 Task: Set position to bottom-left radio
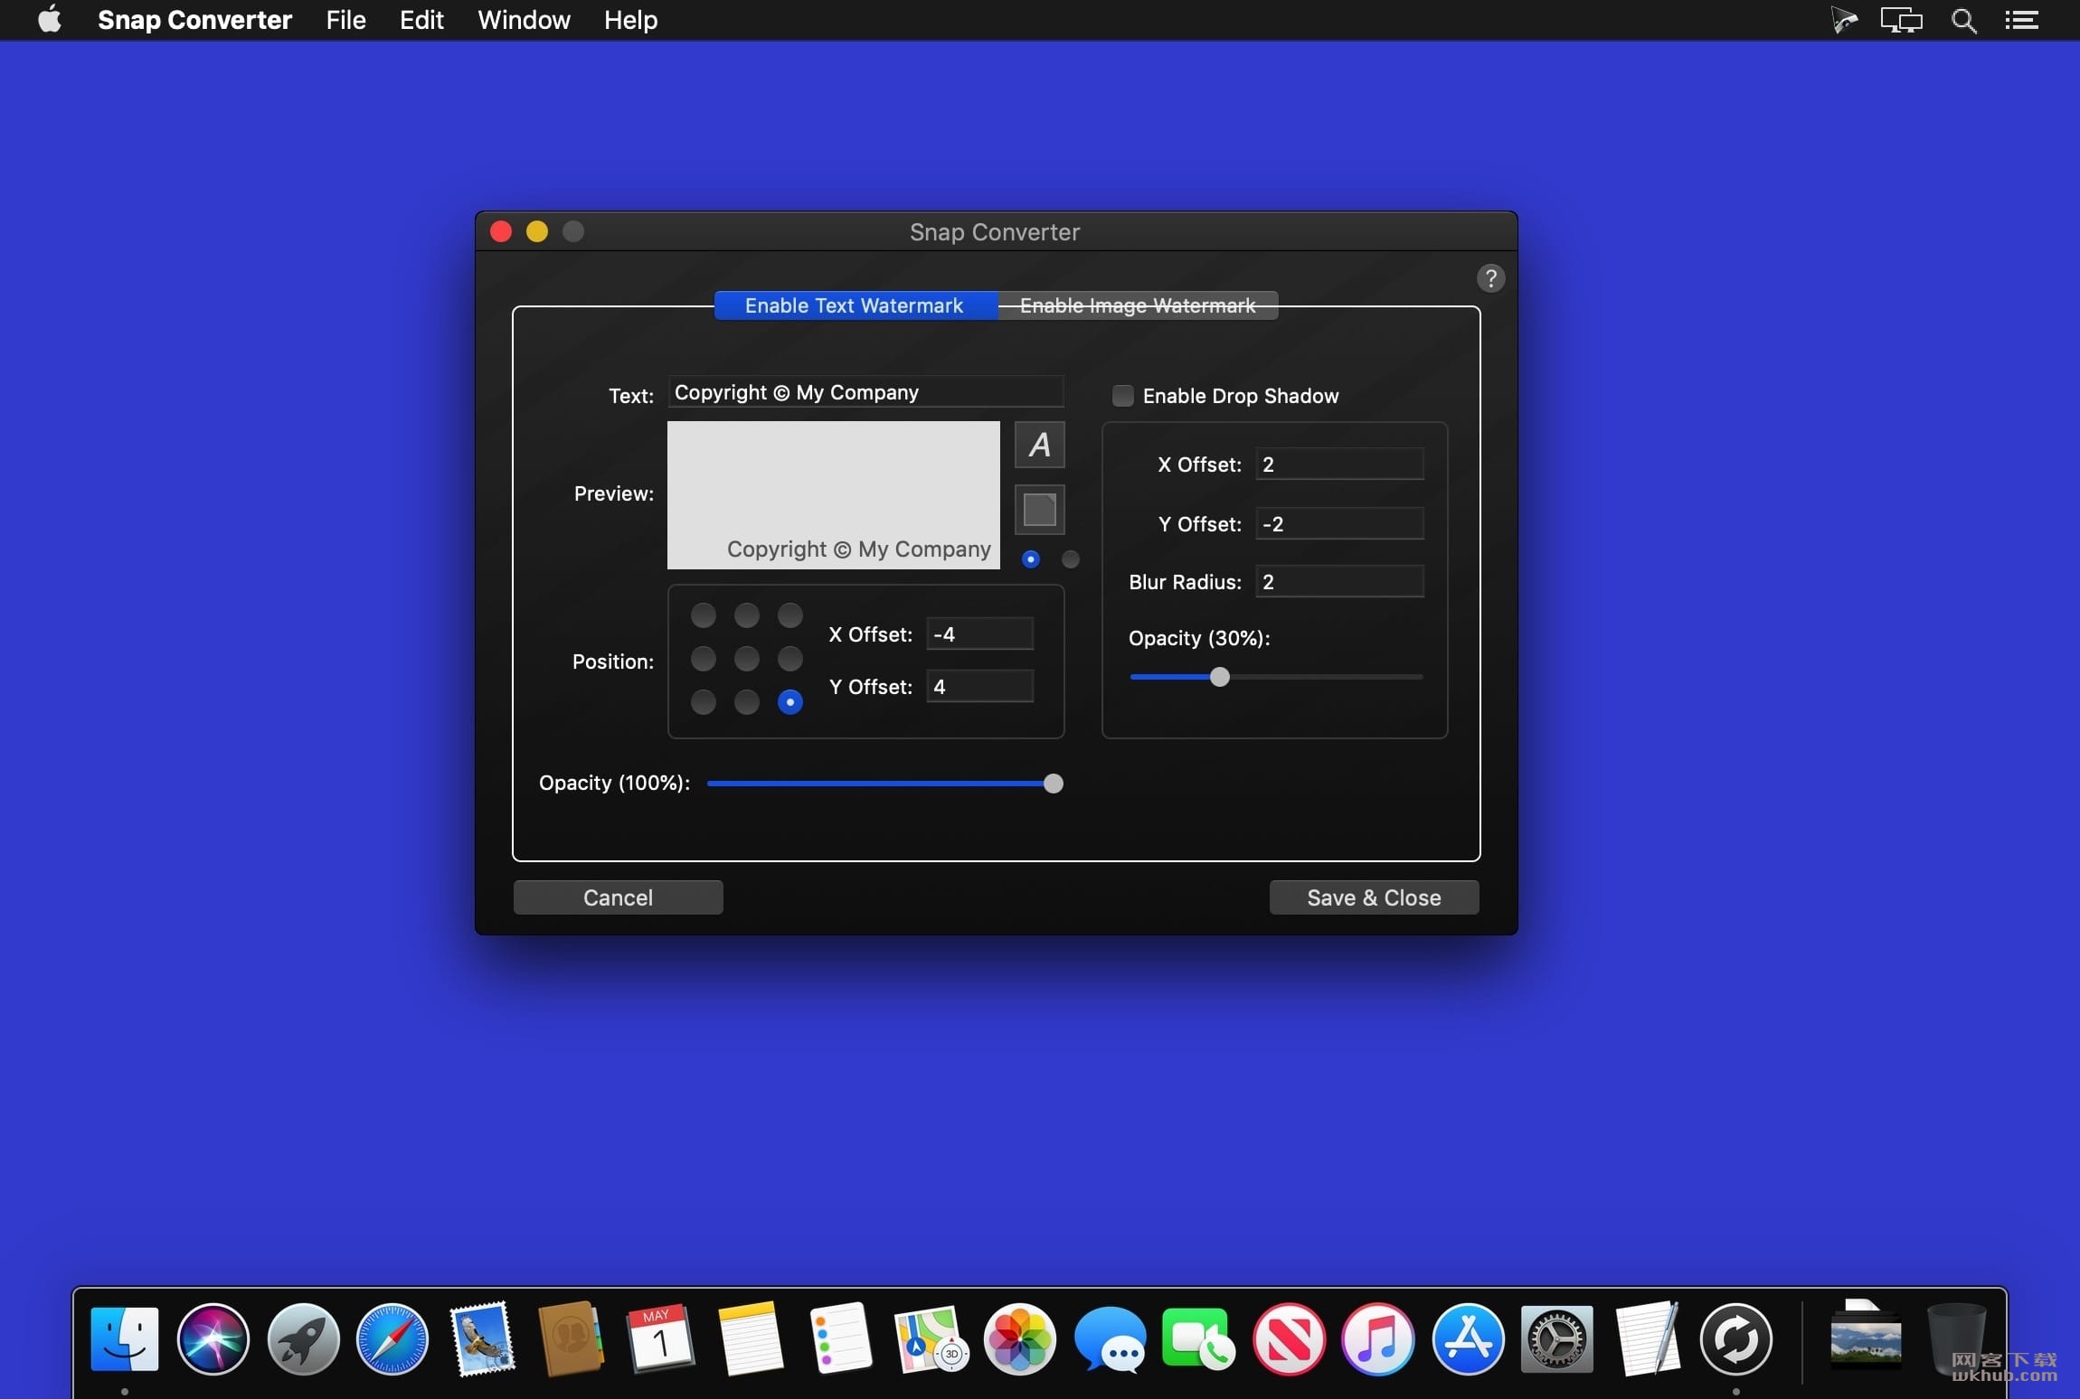pyautogui.click(x=703, y=702)
